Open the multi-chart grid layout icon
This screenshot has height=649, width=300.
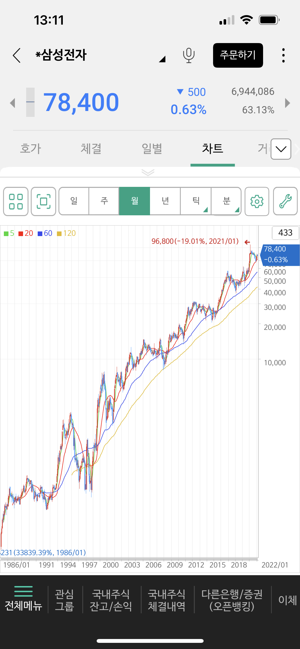coord(16,201)
